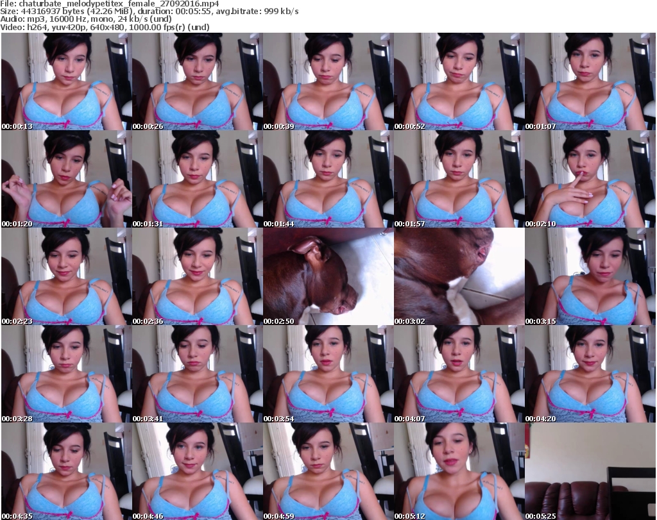Select the dog close-up frame at 00:03:02
The image size is (657, 520).
pyautogui.click(x=459, y=276)
